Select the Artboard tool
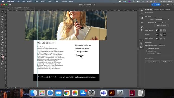The width and height of the screenshot is (174, 98). tap(2, 48)
